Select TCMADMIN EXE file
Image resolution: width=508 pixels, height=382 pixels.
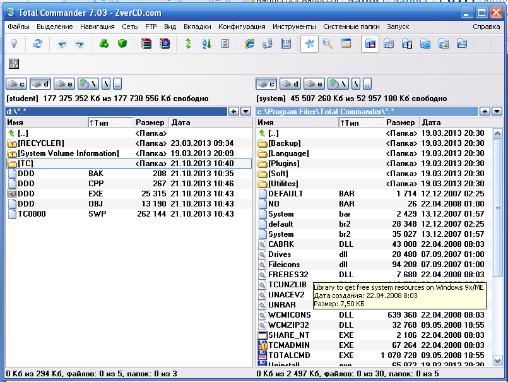(x=374, y=345)
